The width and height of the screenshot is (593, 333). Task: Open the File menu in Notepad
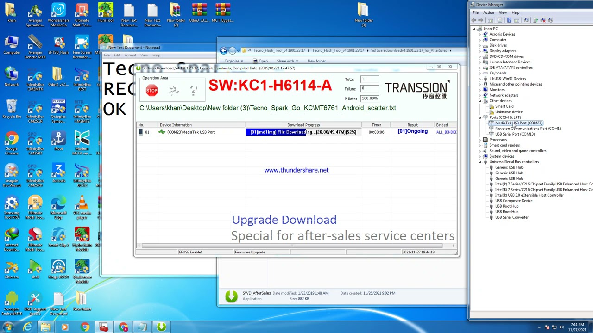pyautogui.click(x=107, y=55)
